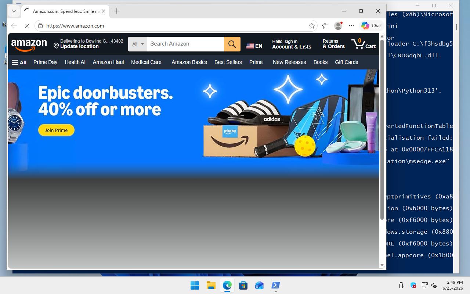
Task: Add this page to favorites with the star
Action: (312, 26)
